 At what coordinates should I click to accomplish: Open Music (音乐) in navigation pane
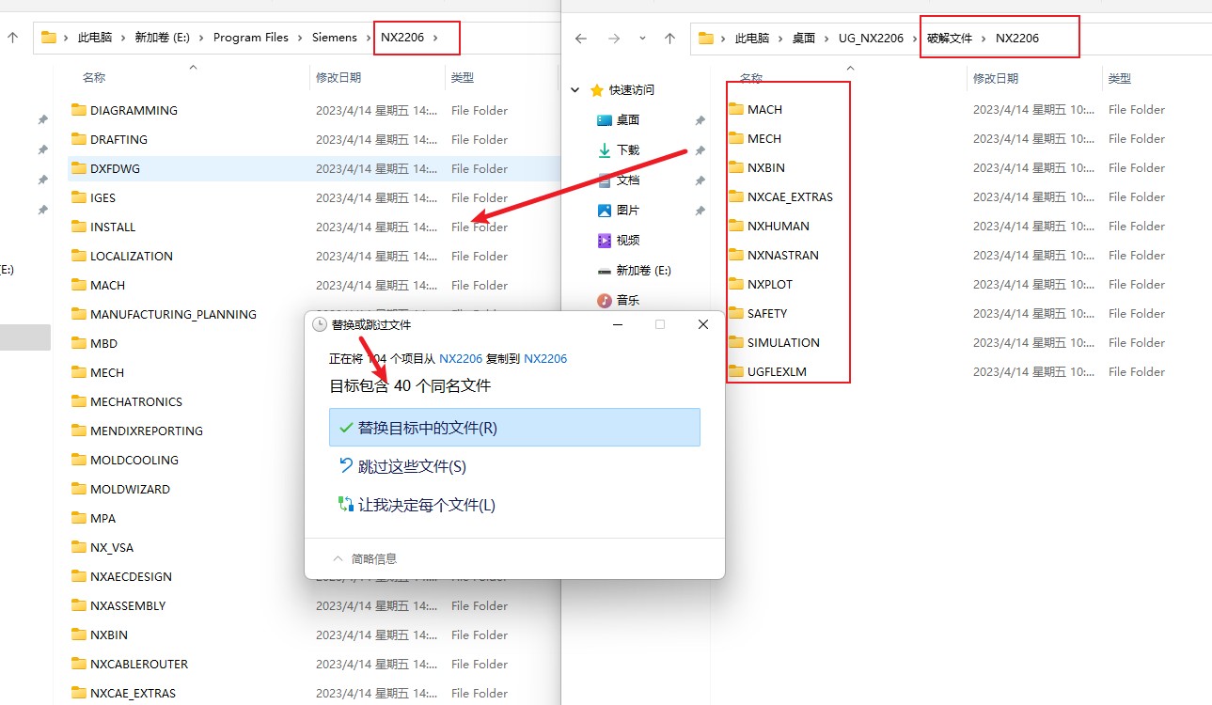click(x=627, y=301)
